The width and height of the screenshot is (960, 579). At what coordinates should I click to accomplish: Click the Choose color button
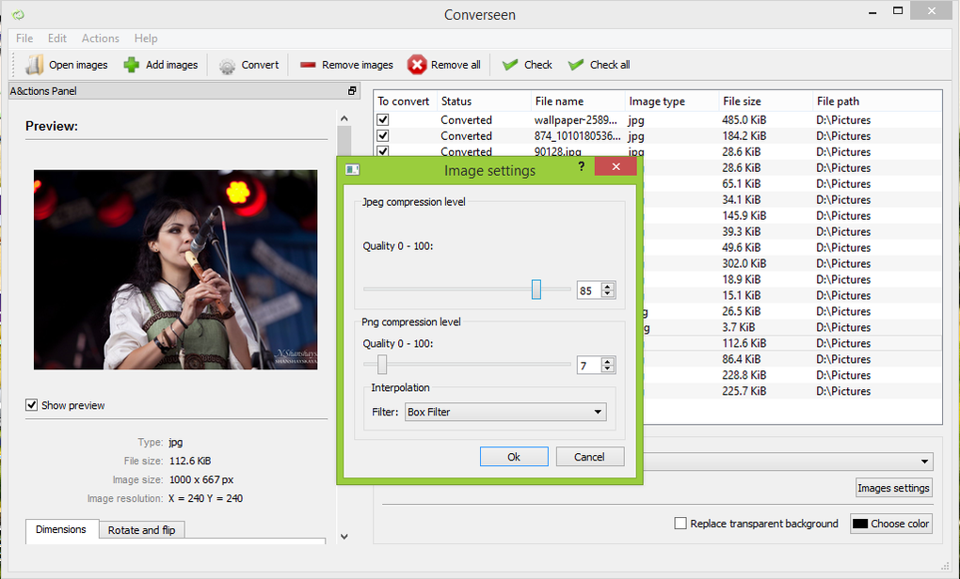[x=891, y=524]
